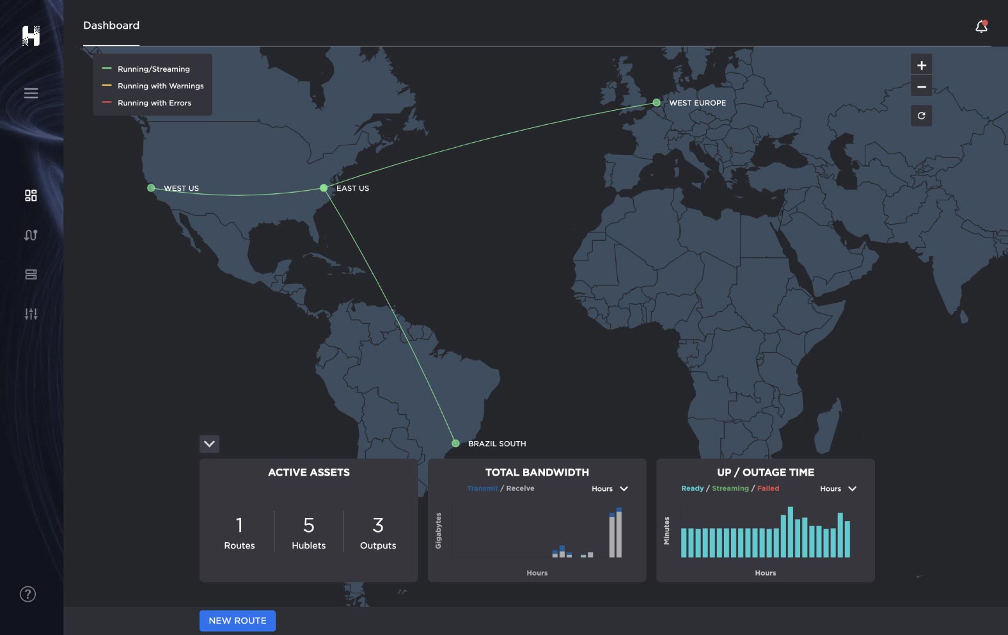Open Total Bandwidth Hours dropdown
Viewport: 1008px width, 635px height.
[610, 488]
